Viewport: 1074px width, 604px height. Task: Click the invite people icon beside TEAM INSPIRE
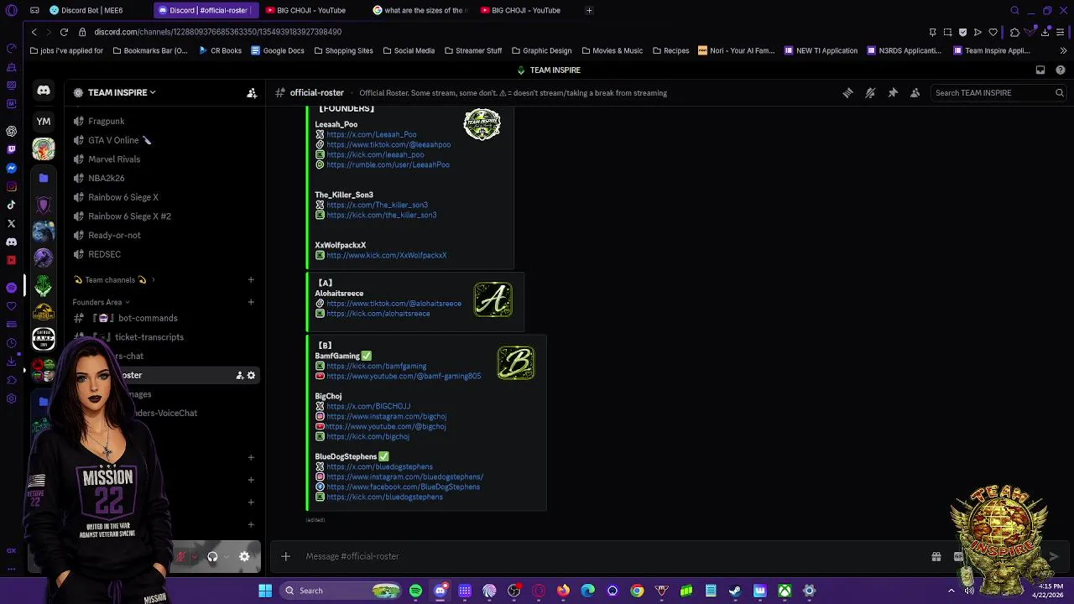pos(252,93)
